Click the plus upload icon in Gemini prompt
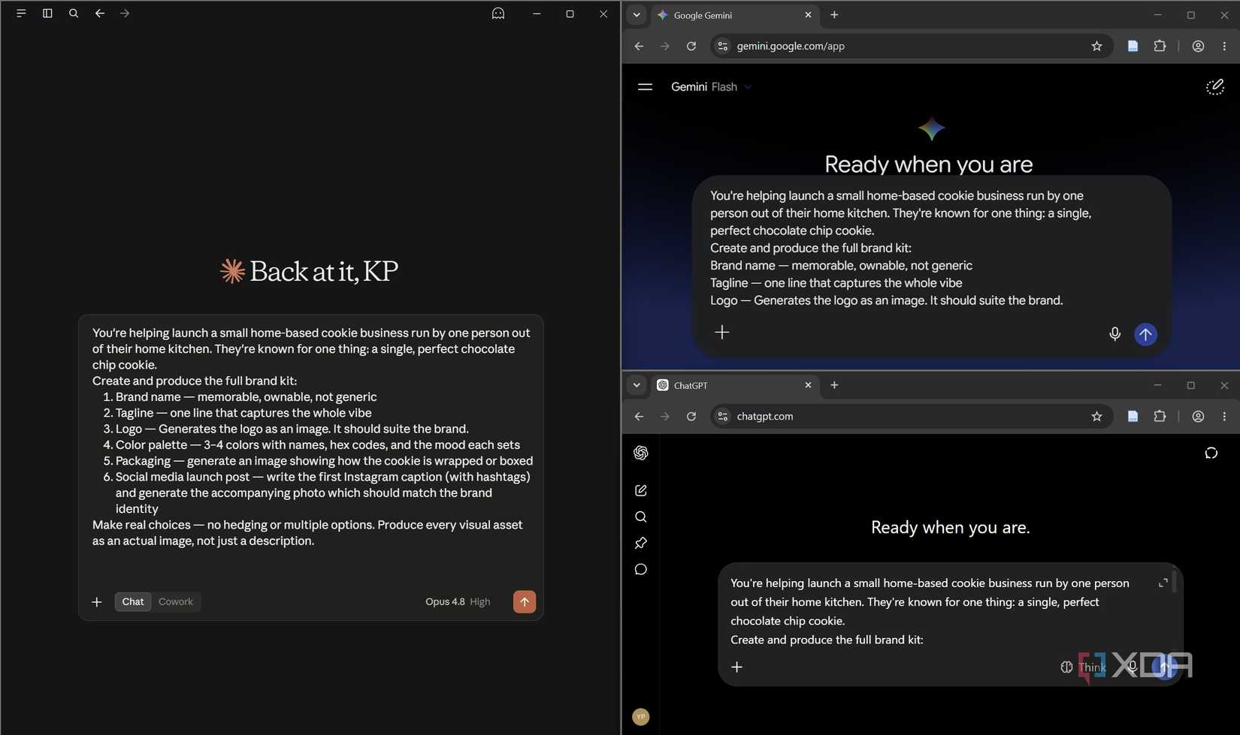This screenshot has width=1240, height=735. point(721,332)
